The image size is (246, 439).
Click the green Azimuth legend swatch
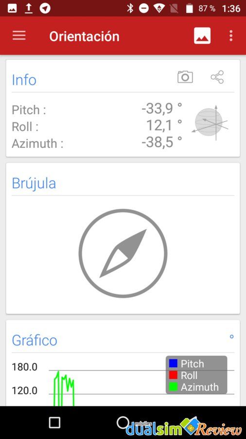click(173, 387)
